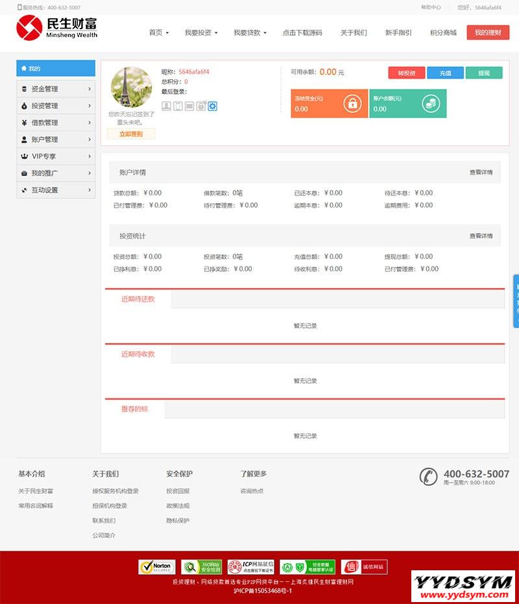Click the account balance coins icon
The image size is (519, 604).
[x=429, y=103]
